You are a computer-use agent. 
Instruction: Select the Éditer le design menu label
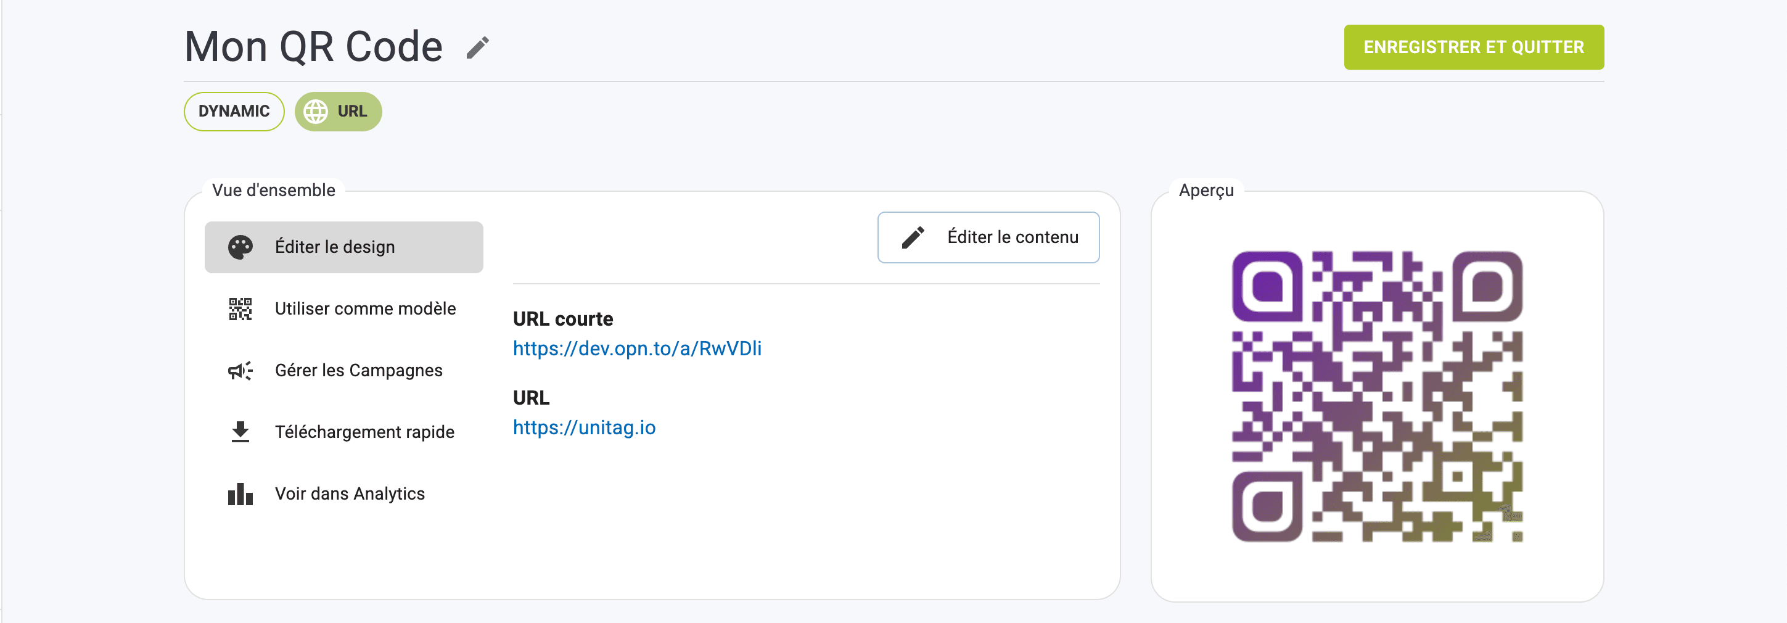(334, 247)
